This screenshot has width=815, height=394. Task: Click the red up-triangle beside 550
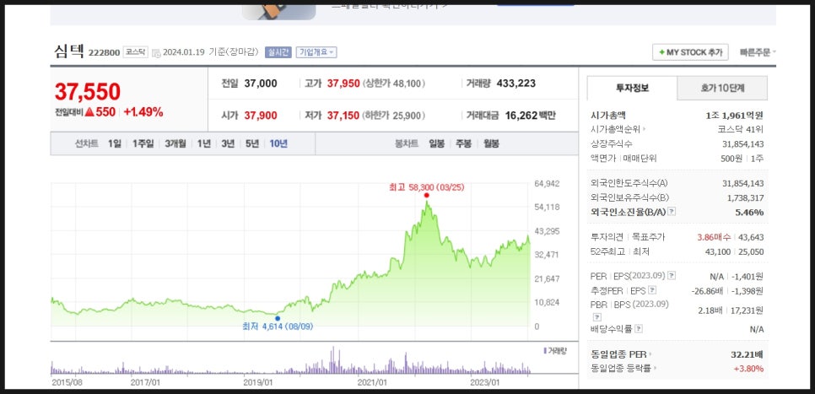click(x=89, y=111)
